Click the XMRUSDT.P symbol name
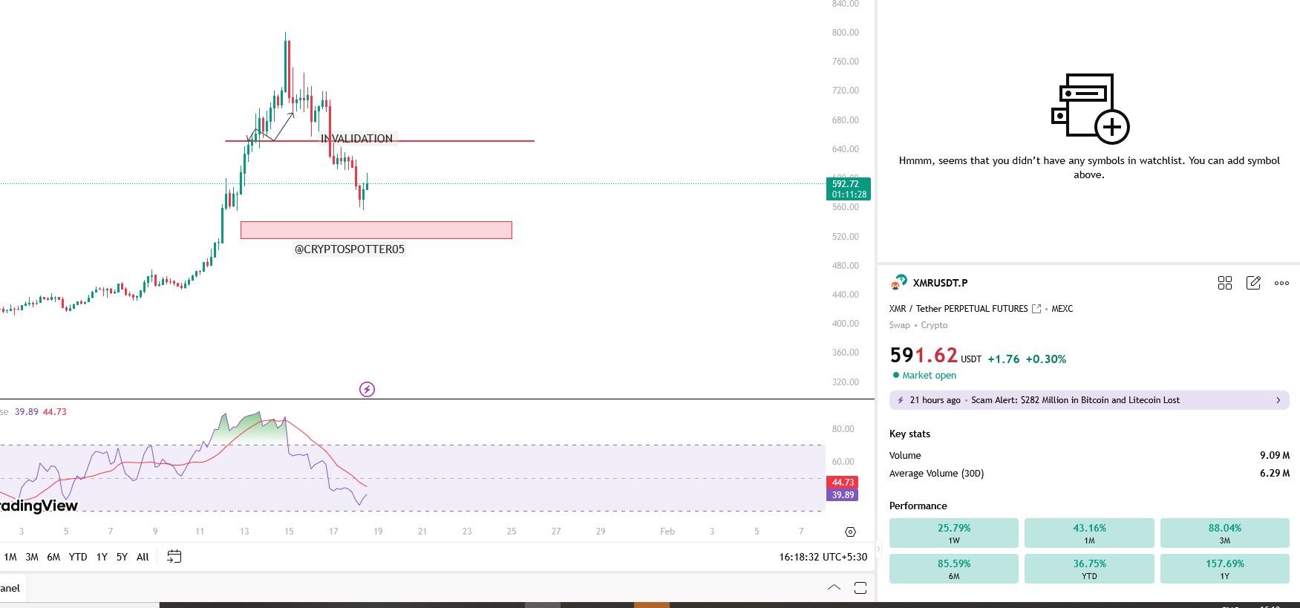Screen dimensions: 1300x608 pos(940,283)
